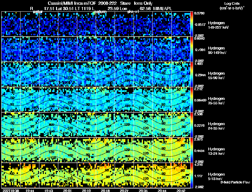Click the 20:35 time axis label
The width and height of the screenshot is (252, 192).
tap(143, 190)
